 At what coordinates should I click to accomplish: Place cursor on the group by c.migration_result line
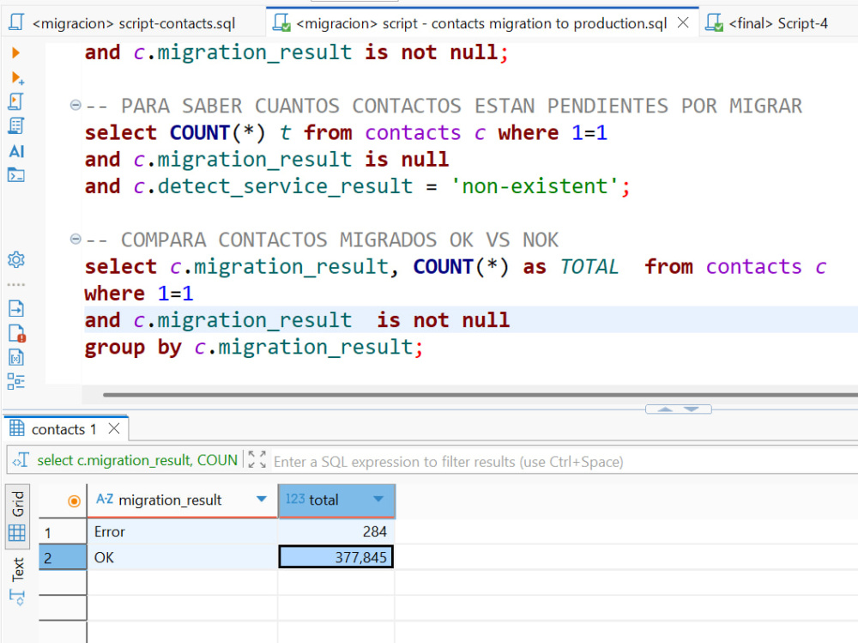(x=254, y=347)
